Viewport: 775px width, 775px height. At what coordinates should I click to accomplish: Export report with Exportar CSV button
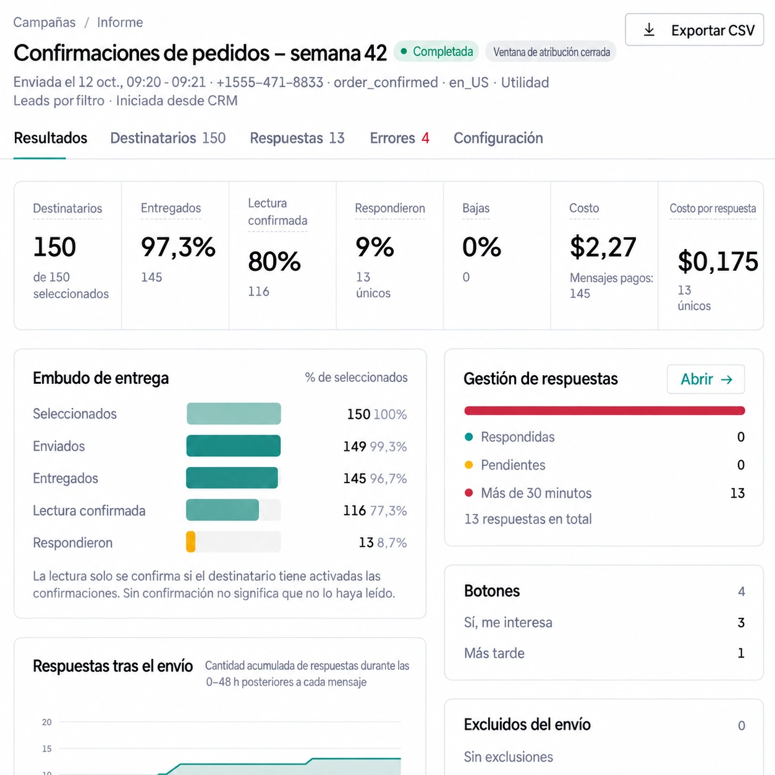click(695, 30)
